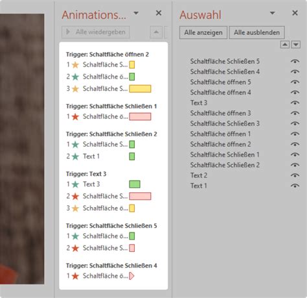Image resolution: width=307 pixels, height=298 pixels.
Task: Select Text 3 in Auswahl list
Action: click(199, 103)
